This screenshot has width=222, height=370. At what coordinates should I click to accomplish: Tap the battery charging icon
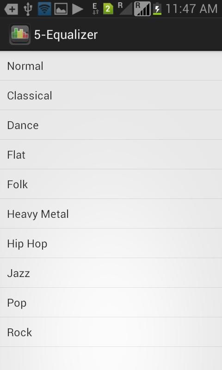(157, 9)
